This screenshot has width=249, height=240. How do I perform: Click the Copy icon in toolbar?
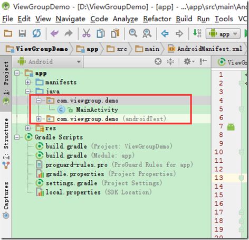click(101, 33)
